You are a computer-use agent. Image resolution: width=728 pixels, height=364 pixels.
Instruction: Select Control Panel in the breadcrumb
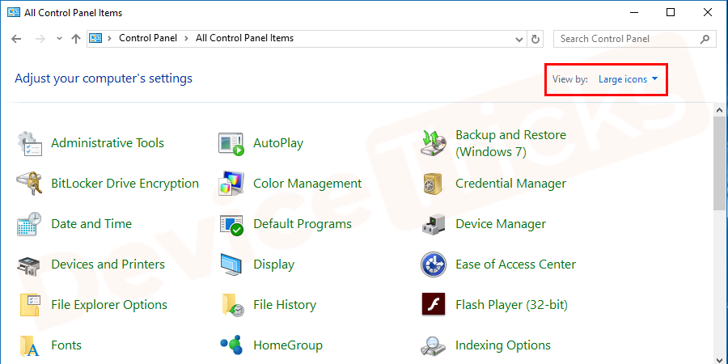click(148, 38)
